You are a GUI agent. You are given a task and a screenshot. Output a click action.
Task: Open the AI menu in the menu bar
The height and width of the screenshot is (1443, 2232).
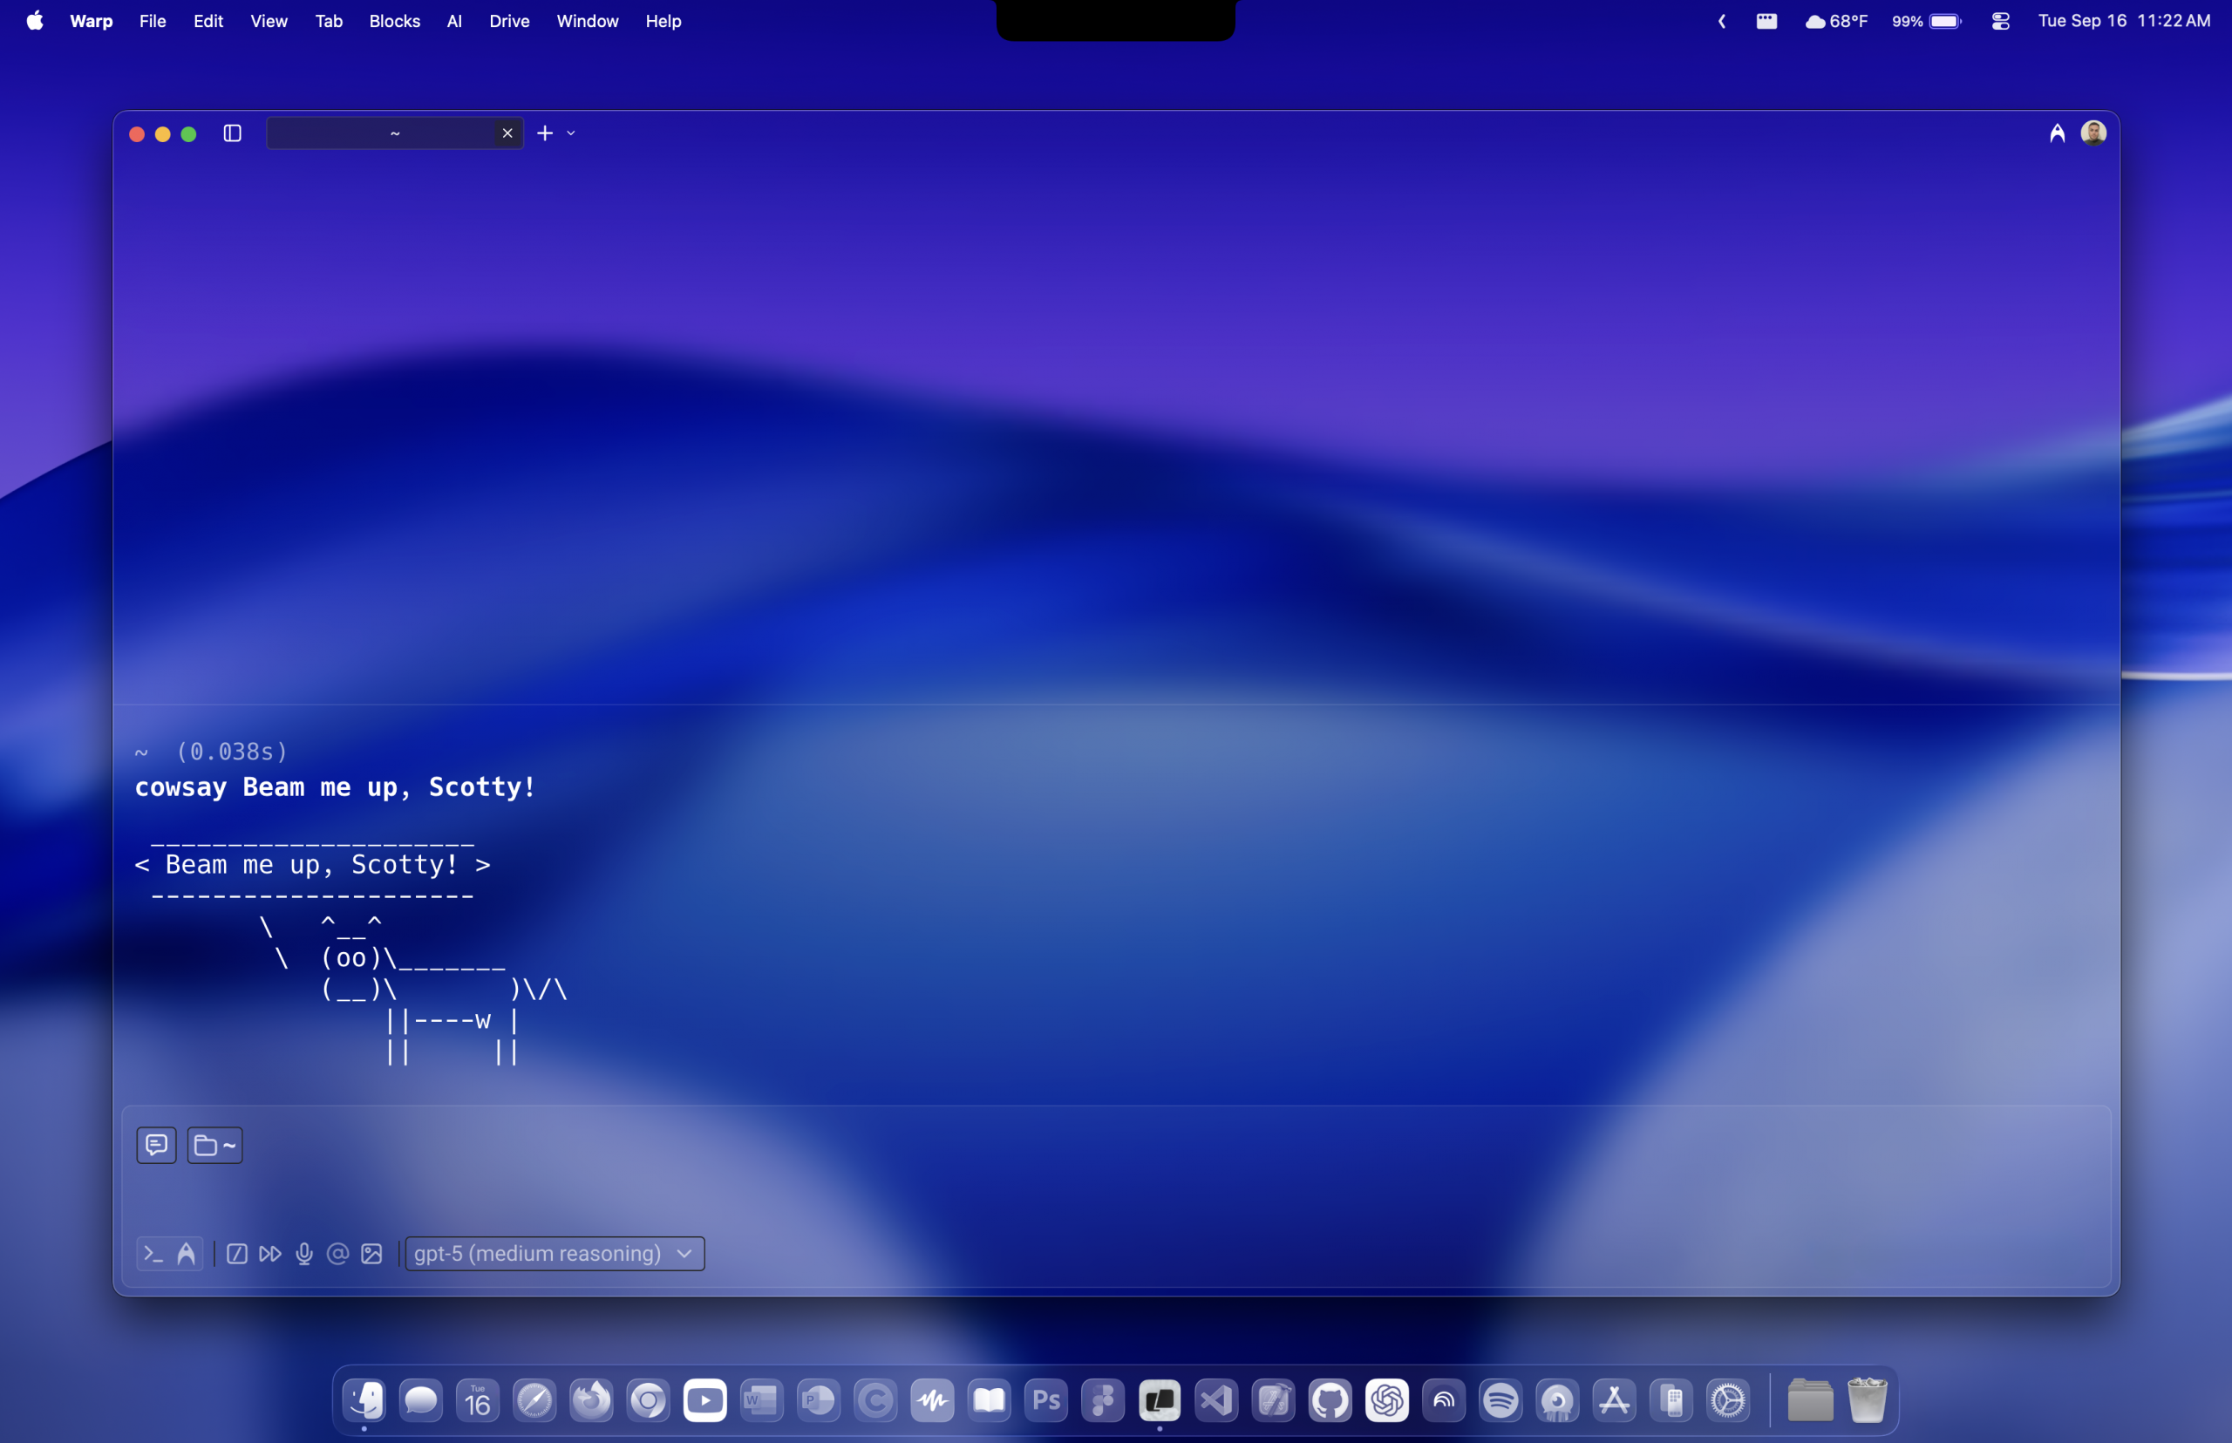point(454,21)
